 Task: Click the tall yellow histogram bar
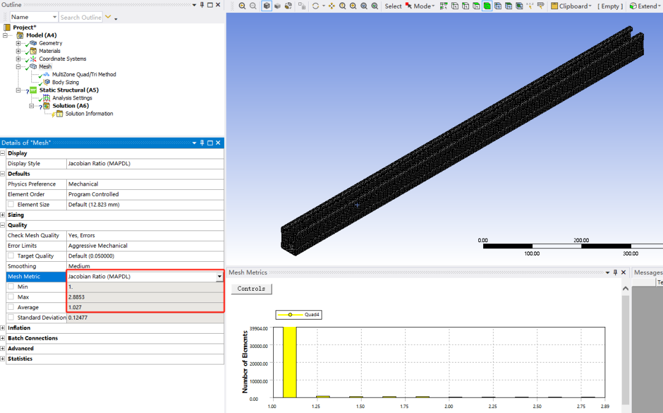[x=290, y=362]
